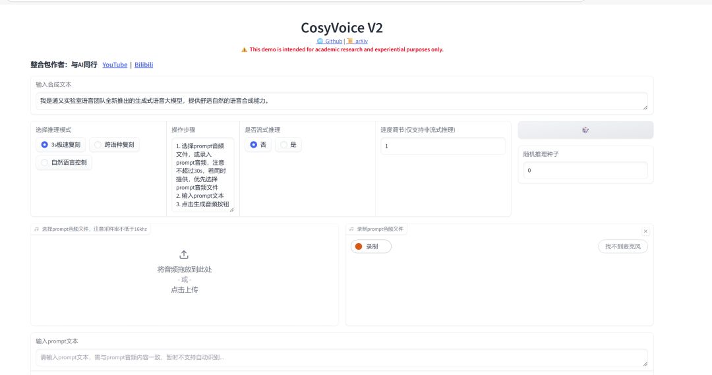Screen dimensions: 712x375
Task: Click the 操作步骤 instructions text box
Action: [203, 175]
